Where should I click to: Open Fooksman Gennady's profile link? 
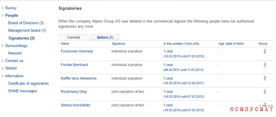(77, 51)
